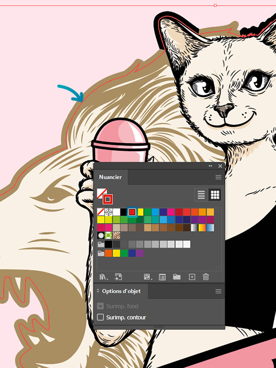Click the Show Swatch Kinds menu icon
The height and width of the screenshot is (368, 276).
(148, 277)
